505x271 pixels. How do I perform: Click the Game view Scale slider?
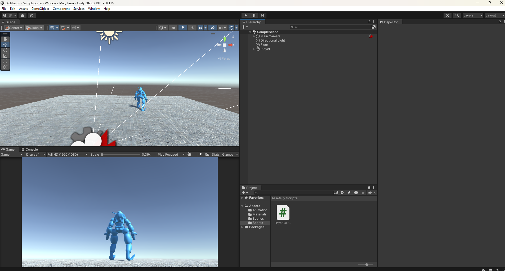[121, 155]
